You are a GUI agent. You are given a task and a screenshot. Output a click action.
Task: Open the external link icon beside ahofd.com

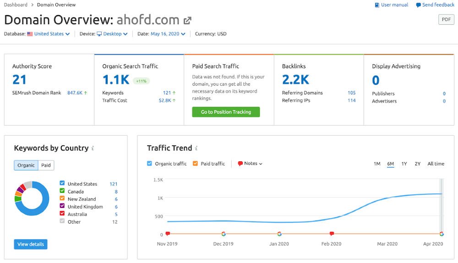click(187, 21)
